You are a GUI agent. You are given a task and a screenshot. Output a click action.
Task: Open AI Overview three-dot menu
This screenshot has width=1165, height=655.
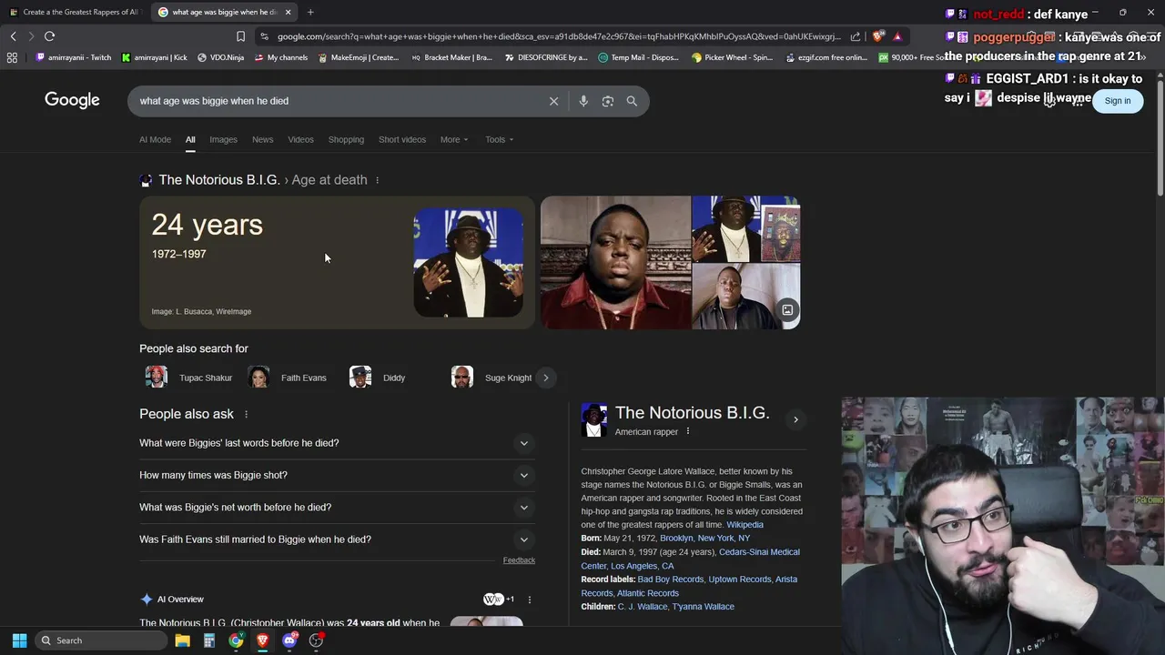529,600
